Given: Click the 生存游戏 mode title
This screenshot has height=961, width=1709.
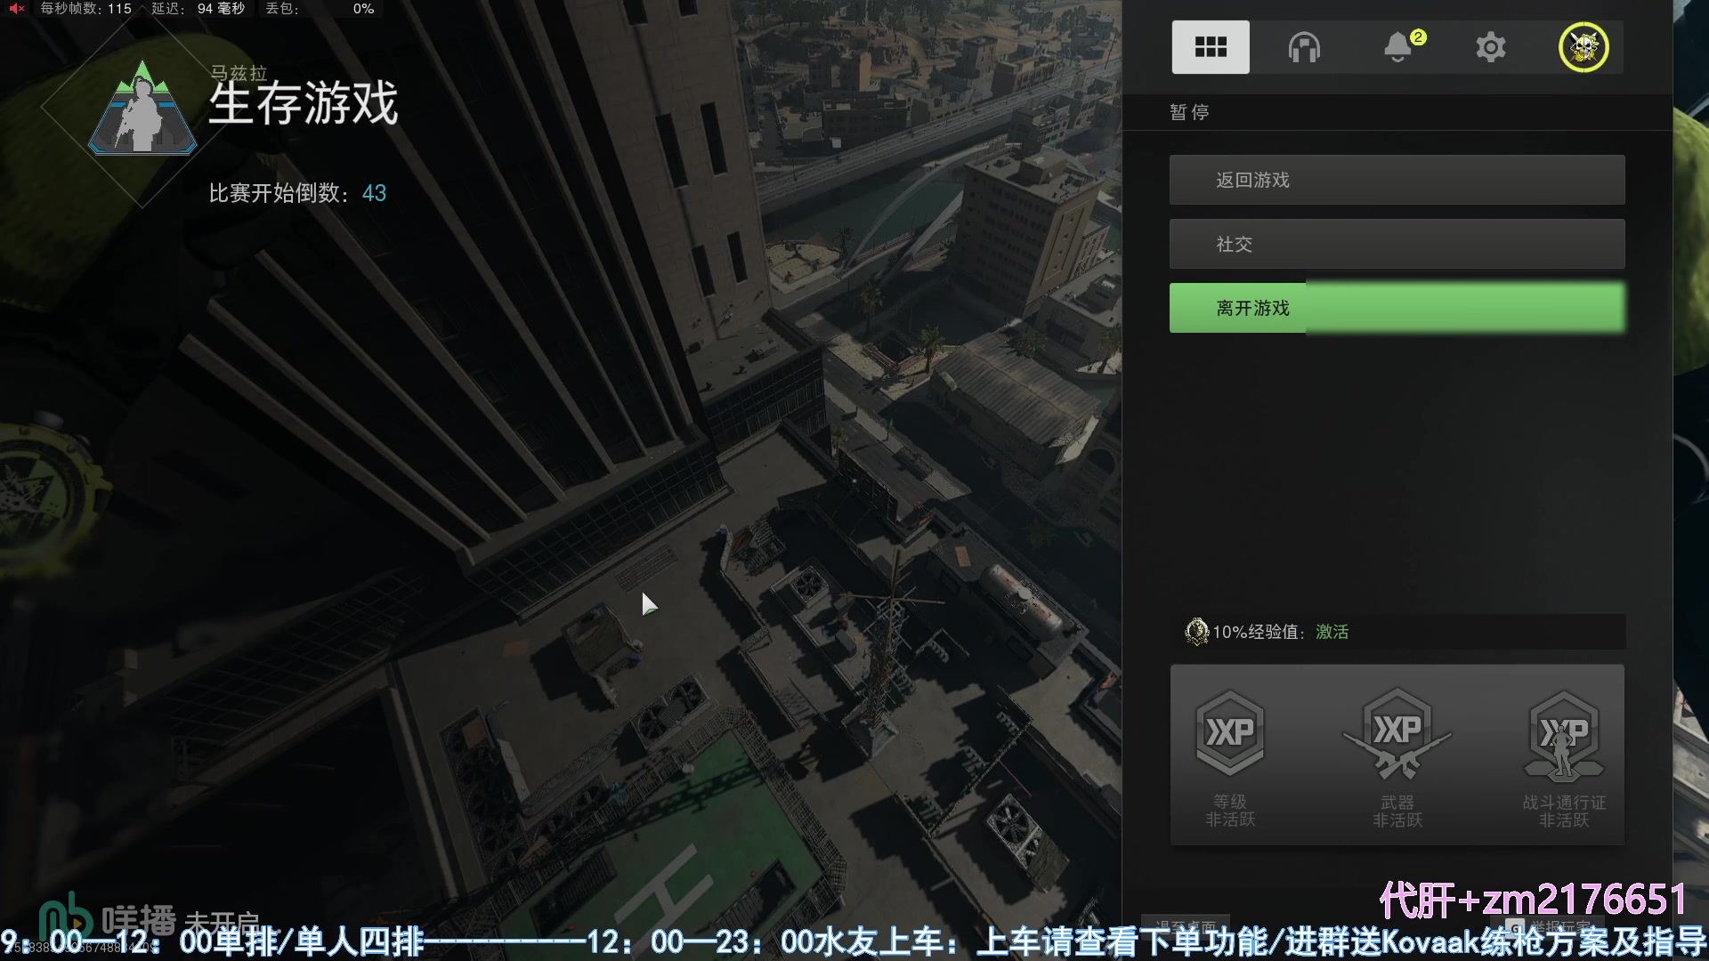Looking at the screenshot, I should pyautogui.click(x=304, y=103).
